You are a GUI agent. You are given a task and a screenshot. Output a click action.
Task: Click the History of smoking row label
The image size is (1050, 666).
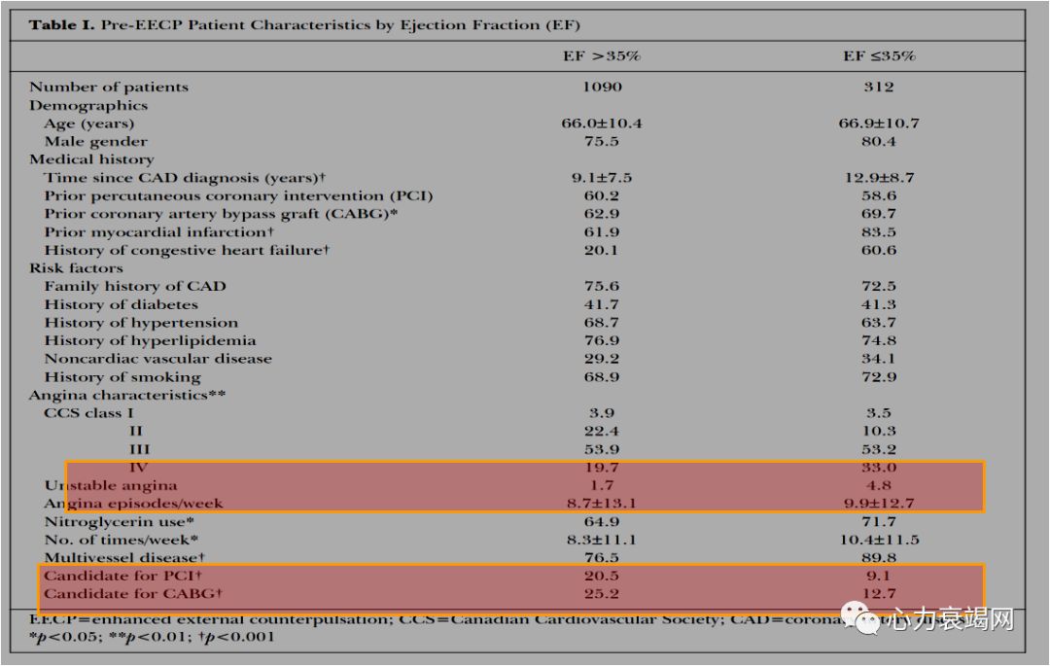point(122,377)
